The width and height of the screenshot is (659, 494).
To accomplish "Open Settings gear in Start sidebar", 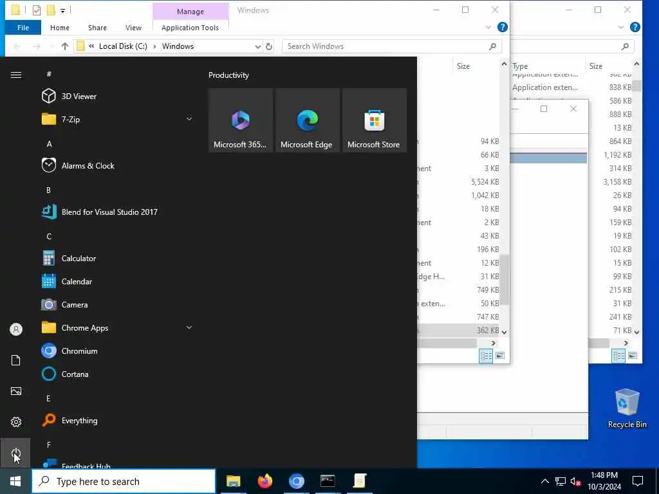I will click(16, 422).
